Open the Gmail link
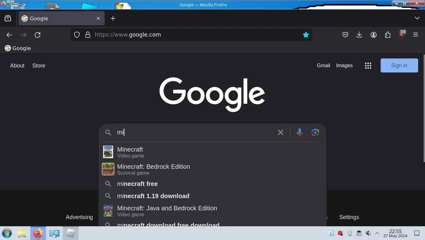 click(323, 66)
